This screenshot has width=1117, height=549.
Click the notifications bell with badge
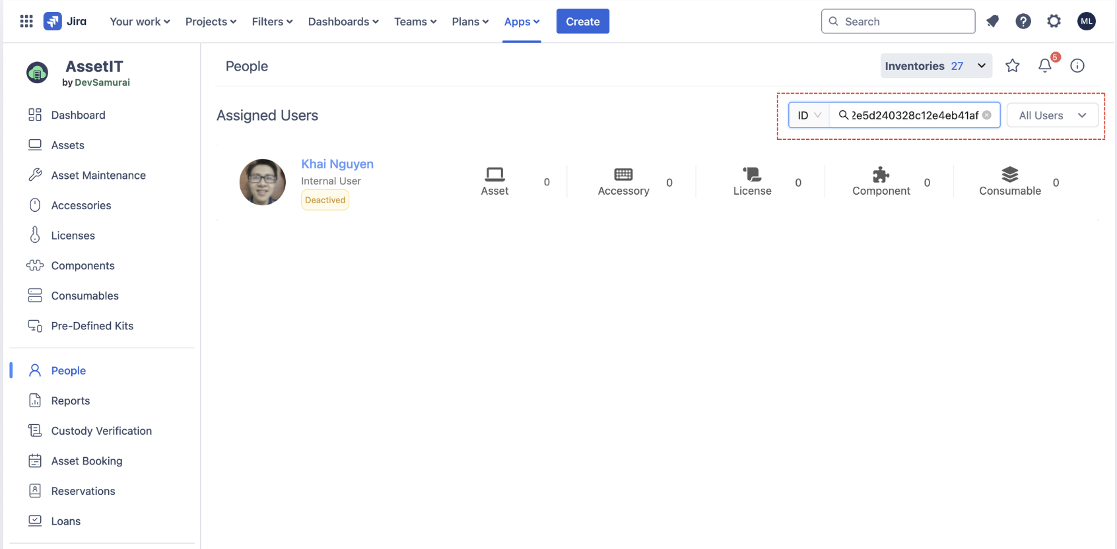pyautogui.click(x=1045, y=65)
